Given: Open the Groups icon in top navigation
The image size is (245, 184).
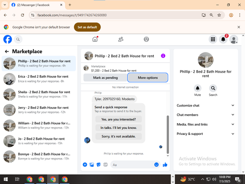Looking at the screenshot, I should (147, 39).
